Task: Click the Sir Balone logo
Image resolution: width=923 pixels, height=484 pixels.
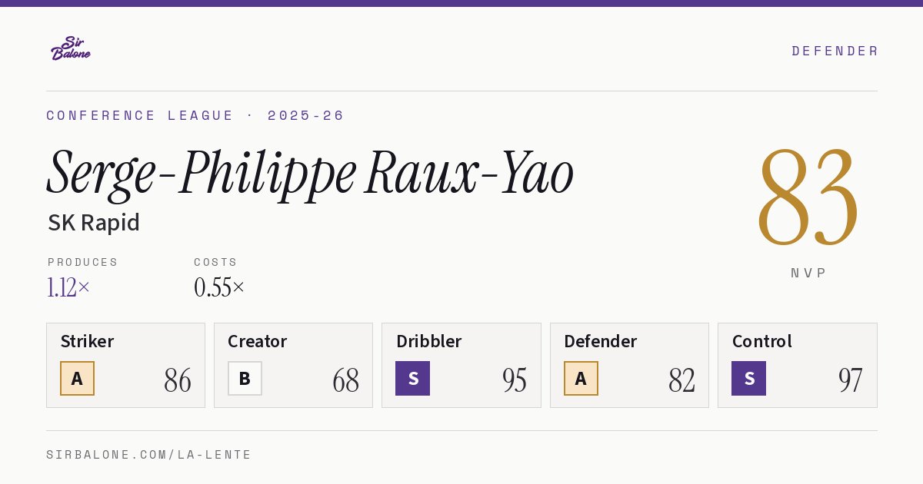Action: click(71, 48)
